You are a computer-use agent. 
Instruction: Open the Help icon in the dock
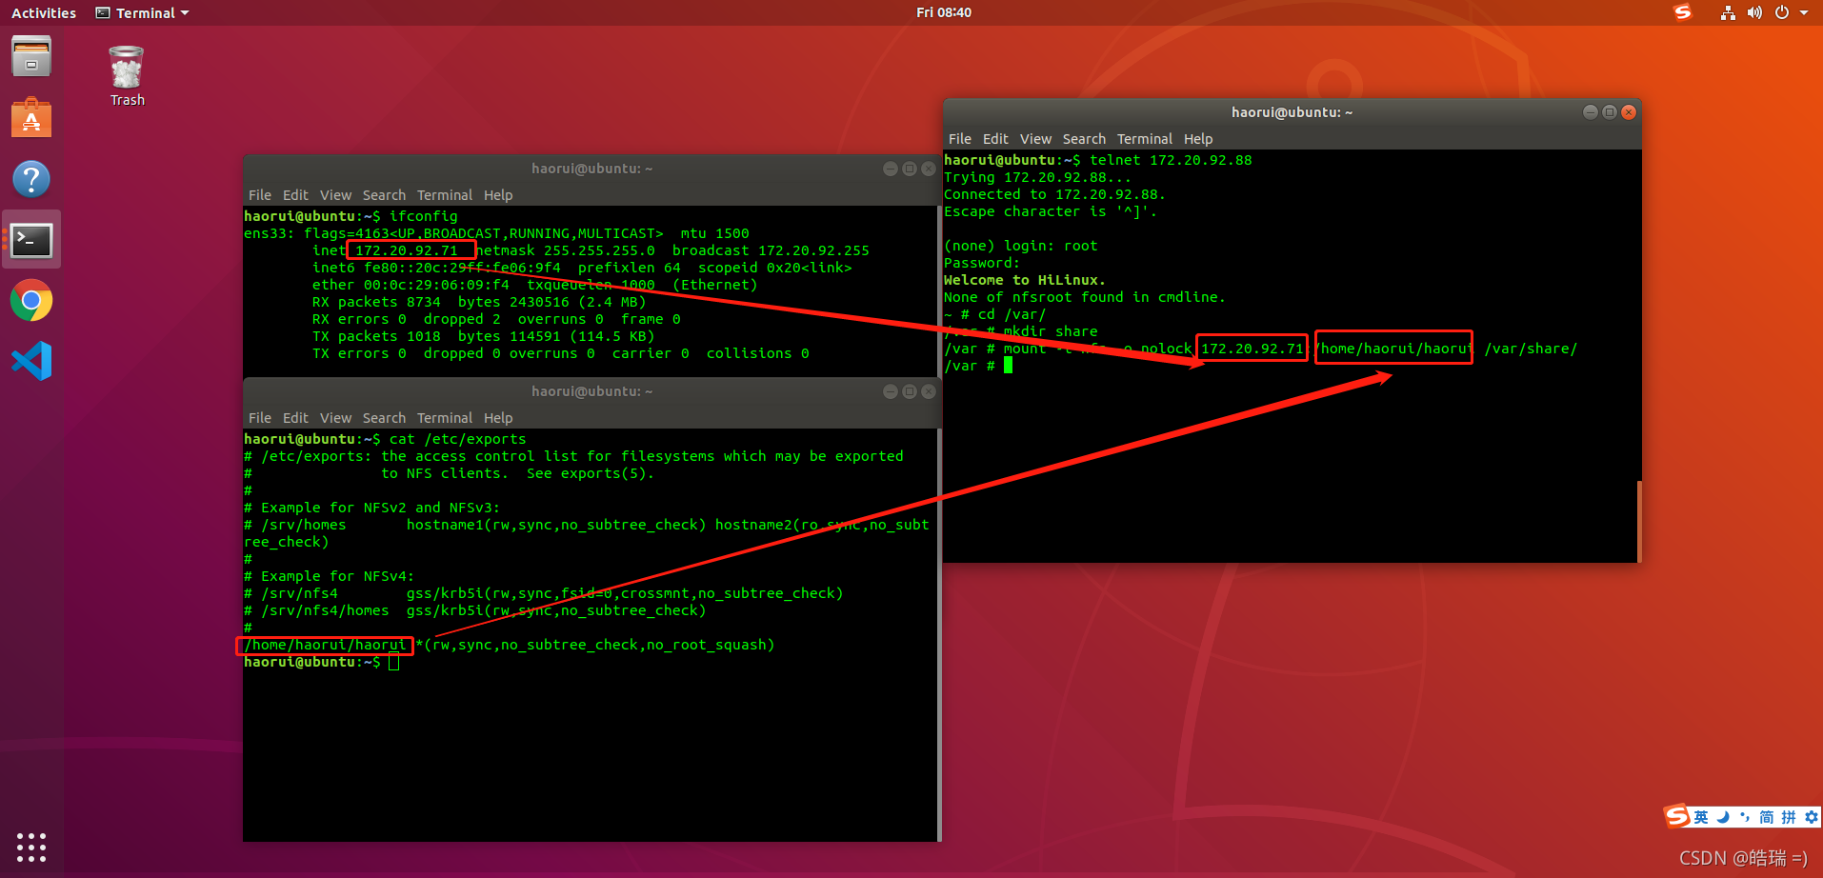tap(31, 179)
